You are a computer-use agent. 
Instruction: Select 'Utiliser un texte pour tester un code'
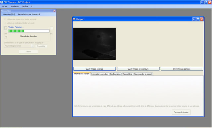coord(5,23)
